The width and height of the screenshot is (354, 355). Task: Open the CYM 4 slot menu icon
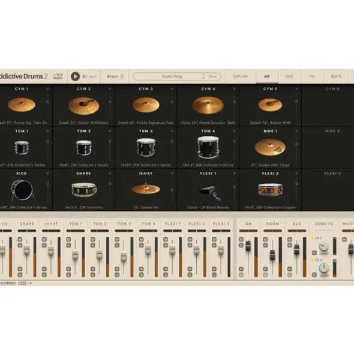(x=235, y=89)
